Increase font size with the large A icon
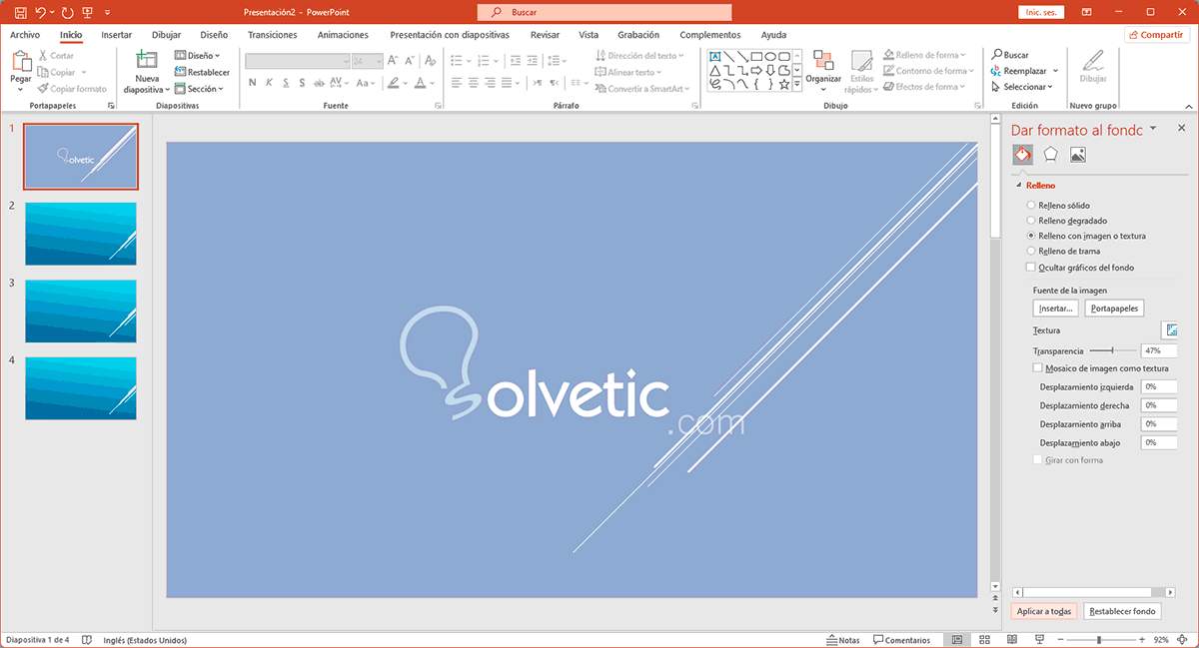 tap(393, 61)
